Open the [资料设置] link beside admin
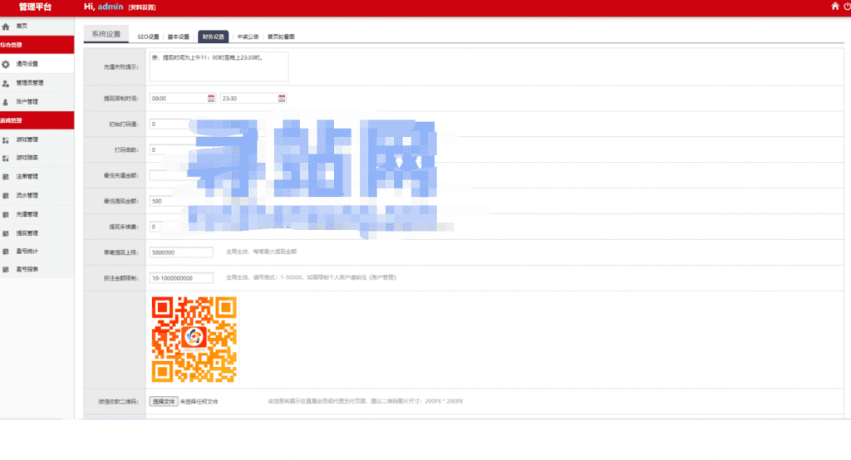This screenshot has height=460, width=851. pyautogui.click(x=142, y=7)
